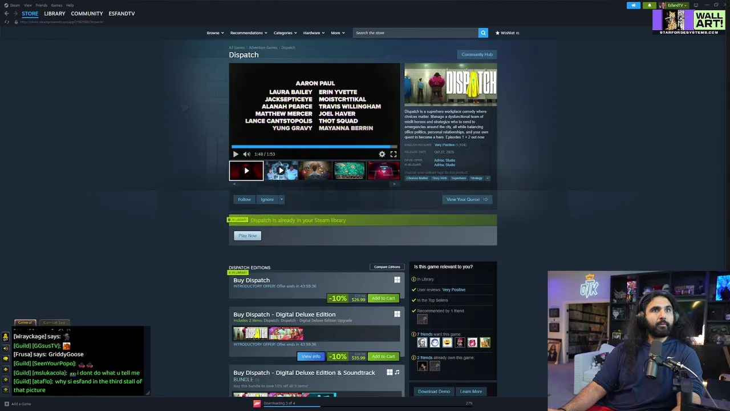Expand the More menu
This screenshot has height=411, width=730.
click(338, 33)
